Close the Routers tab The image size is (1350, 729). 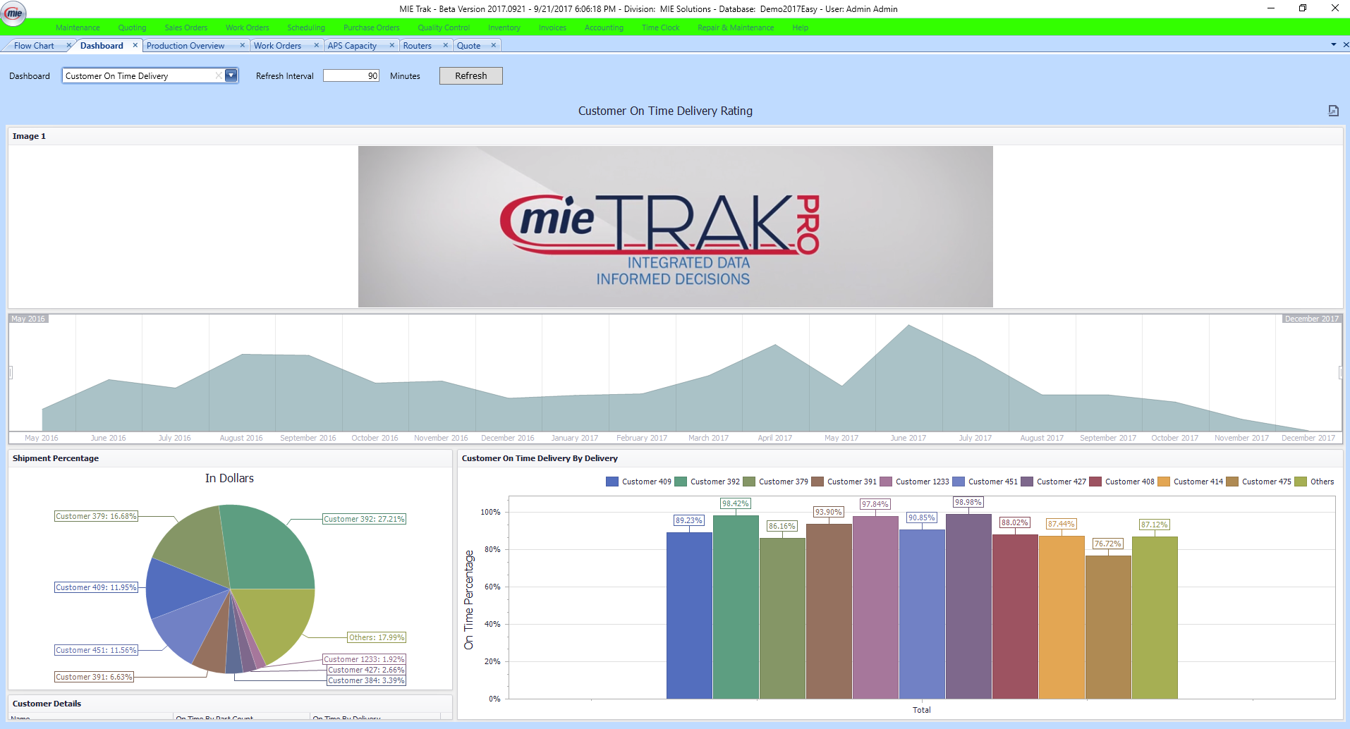click(x=445, y=44)
